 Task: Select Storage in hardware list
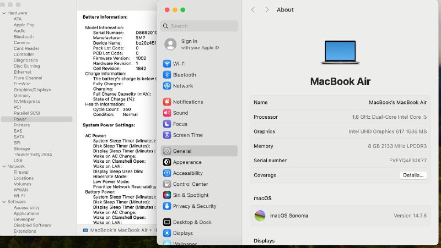click(x=21, y=148)
